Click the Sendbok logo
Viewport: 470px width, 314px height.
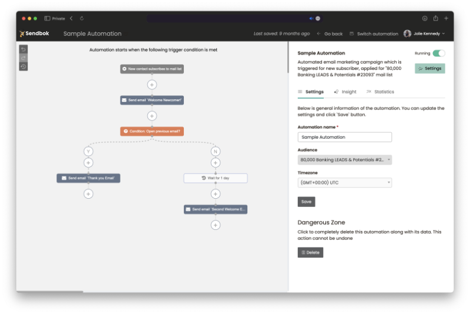tap(33, 34)
